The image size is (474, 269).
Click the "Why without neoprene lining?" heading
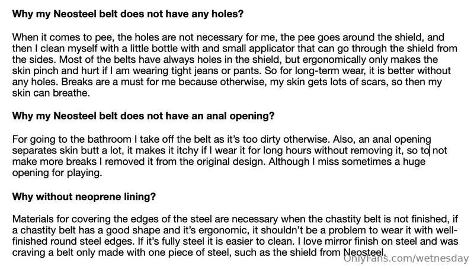[x=84, y=197]
